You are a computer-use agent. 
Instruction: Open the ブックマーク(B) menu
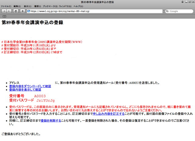[50, 6]
